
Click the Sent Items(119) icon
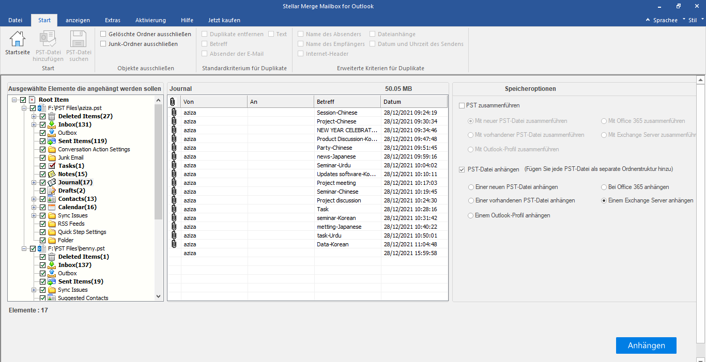(x=52, y=141)
